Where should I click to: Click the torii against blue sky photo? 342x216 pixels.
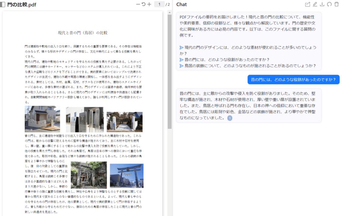coord(127,176)
